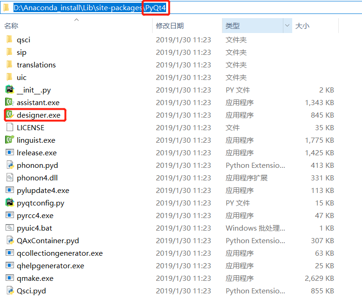Select the file name __init__.py
The width and height of the screenshot is (362, 305).
[x=34, y=90]
